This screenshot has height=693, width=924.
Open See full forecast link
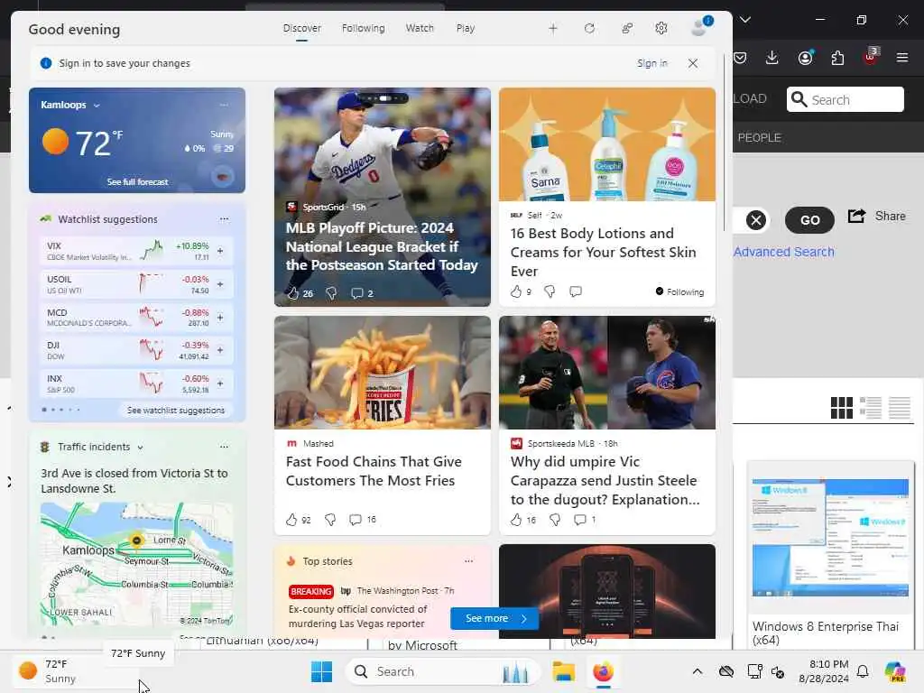[x=137, y=182]
